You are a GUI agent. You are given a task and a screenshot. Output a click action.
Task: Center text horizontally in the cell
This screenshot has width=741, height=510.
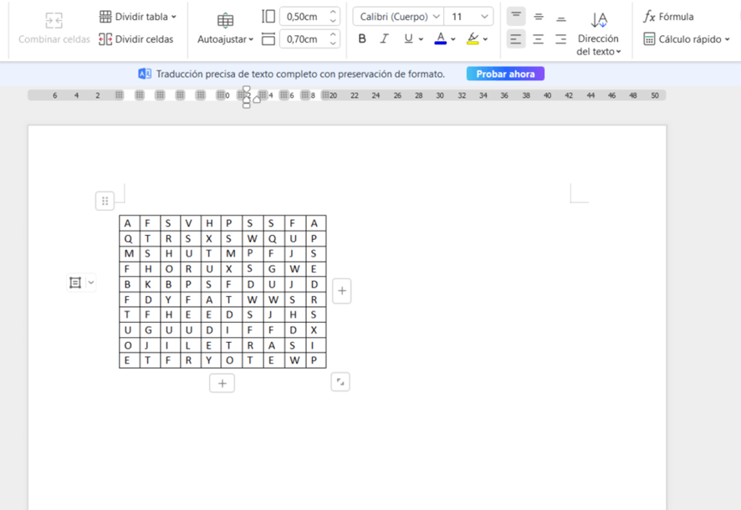pos(539,39)
